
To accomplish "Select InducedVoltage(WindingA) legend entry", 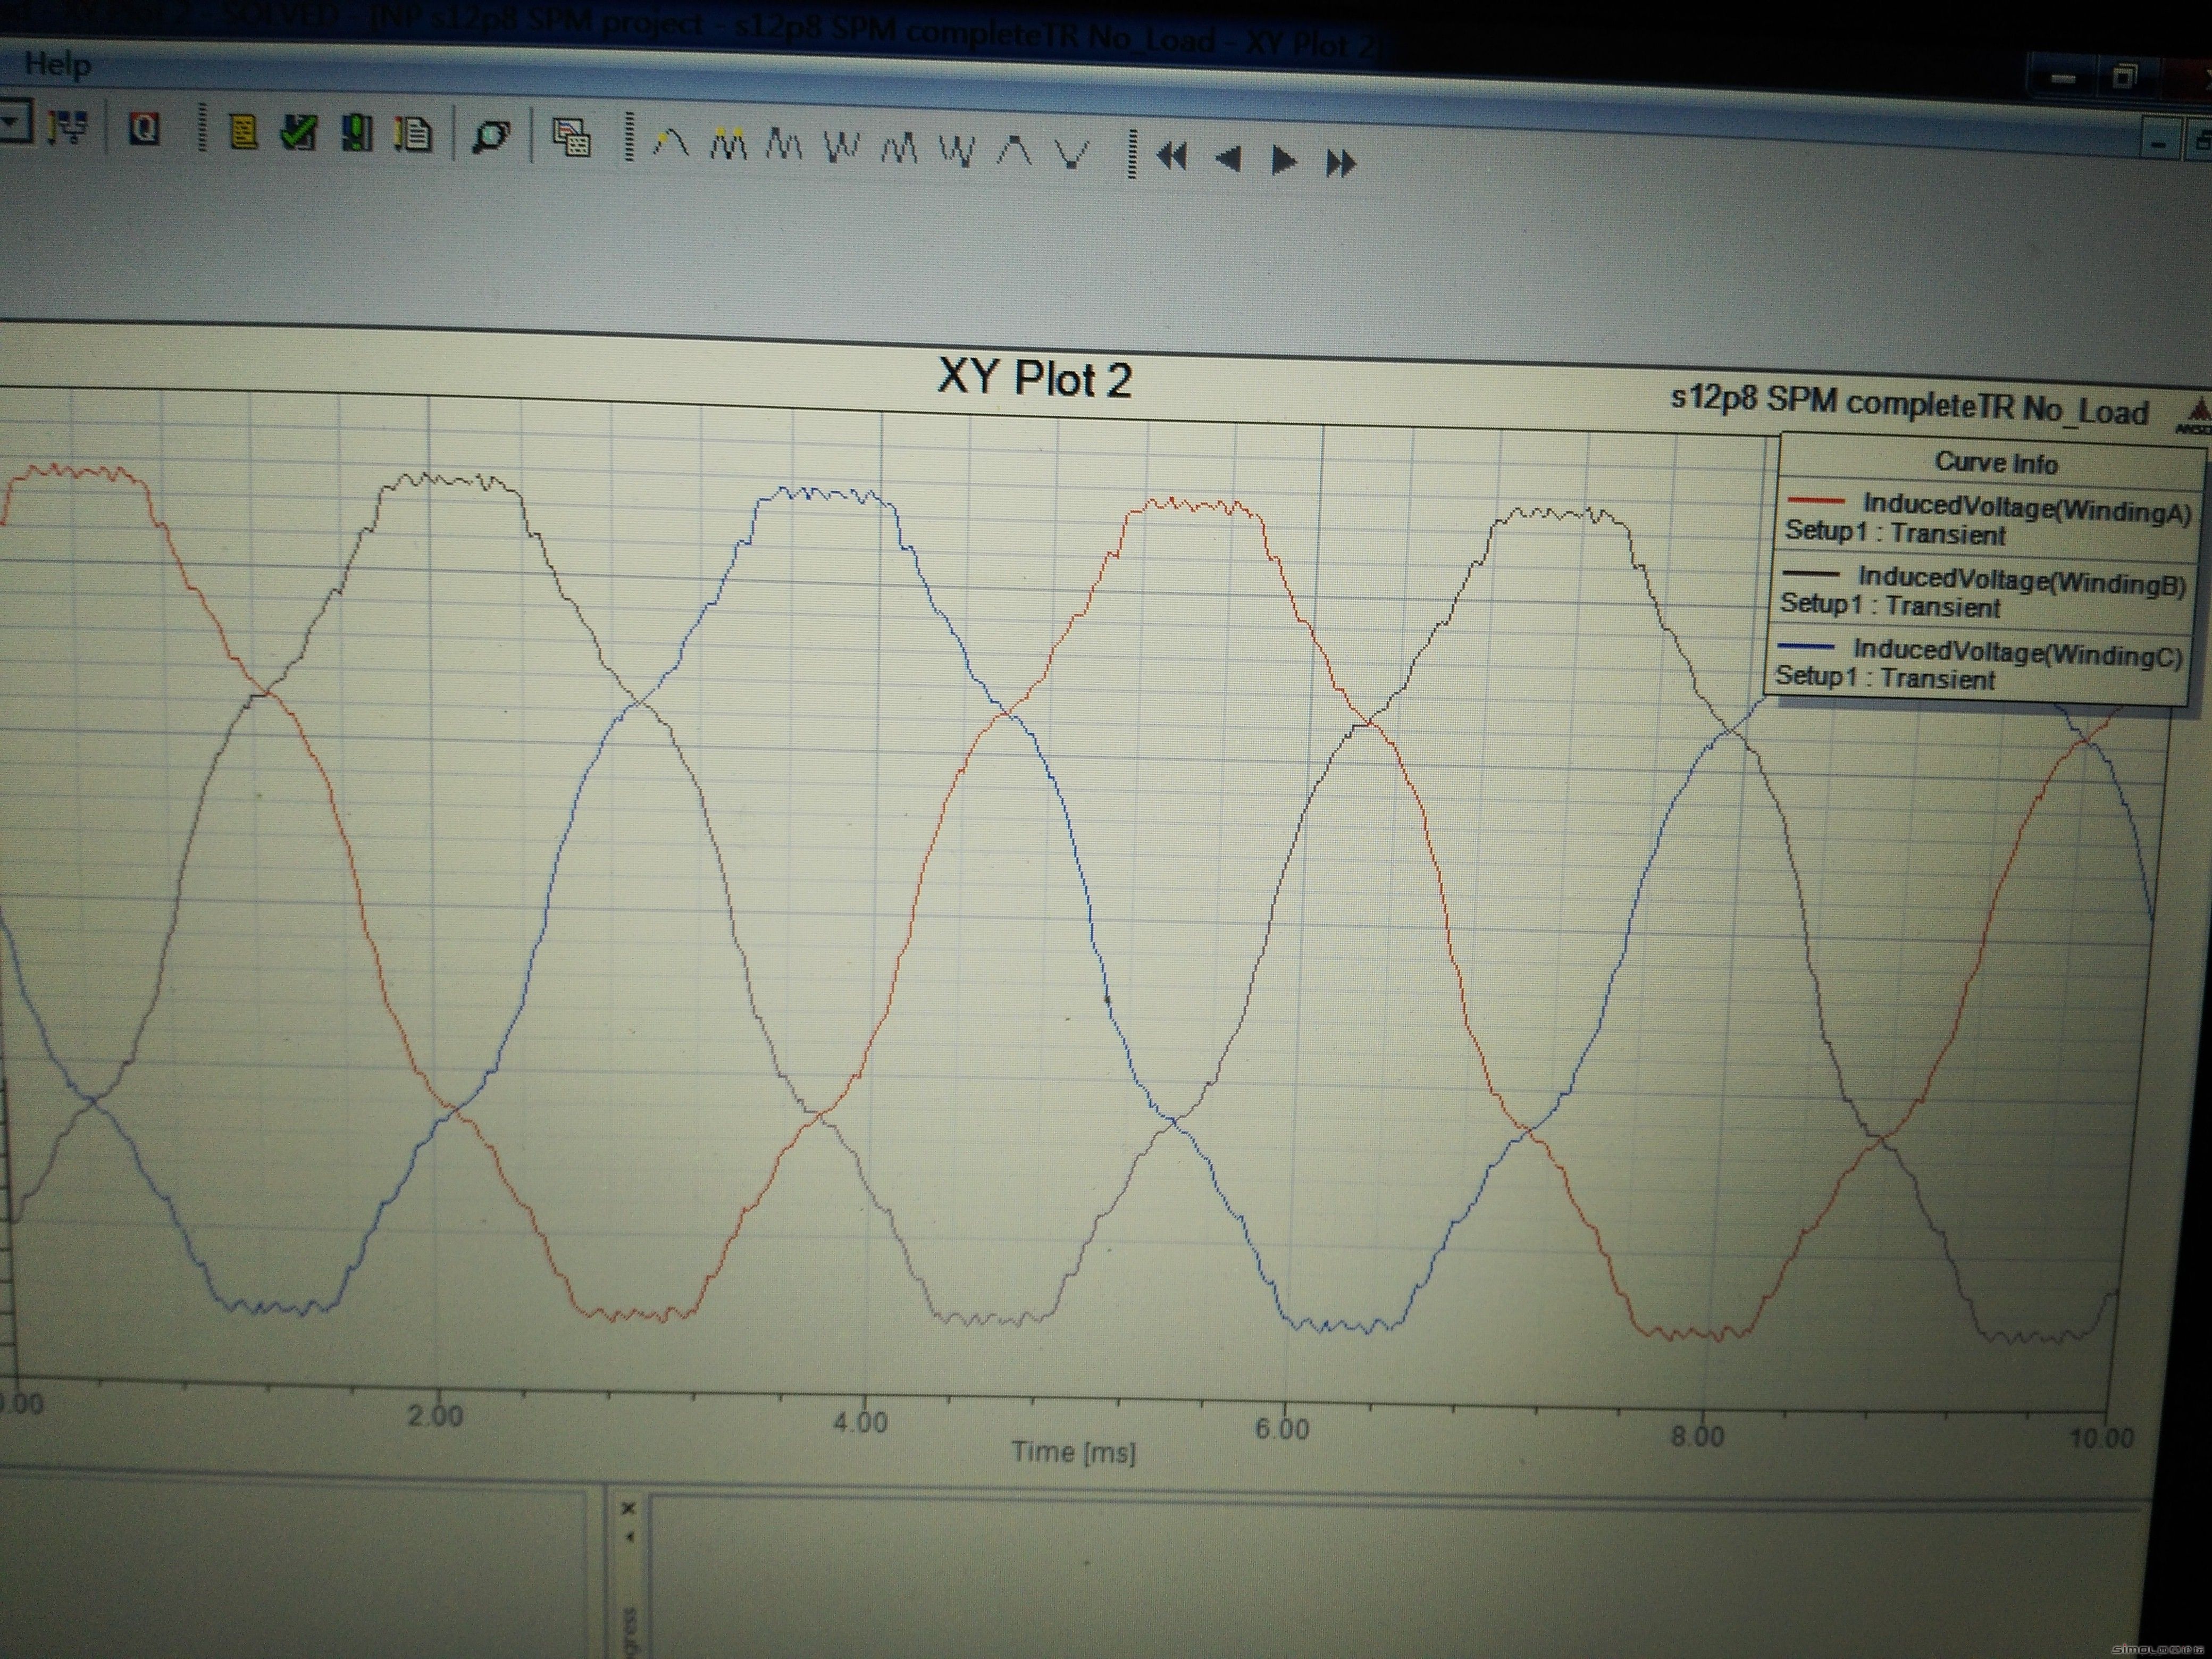I will coord(2027,510).
